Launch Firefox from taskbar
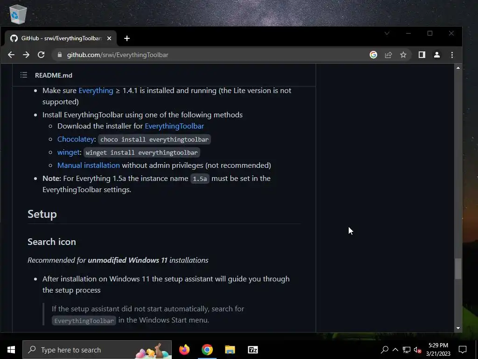Viewport: 478px width, 359px height. (x=184, y=350)
